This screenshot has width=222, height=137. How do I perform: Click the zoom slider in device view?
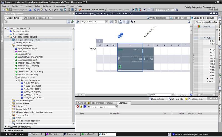pyautogui.click(x=182, y=95)
